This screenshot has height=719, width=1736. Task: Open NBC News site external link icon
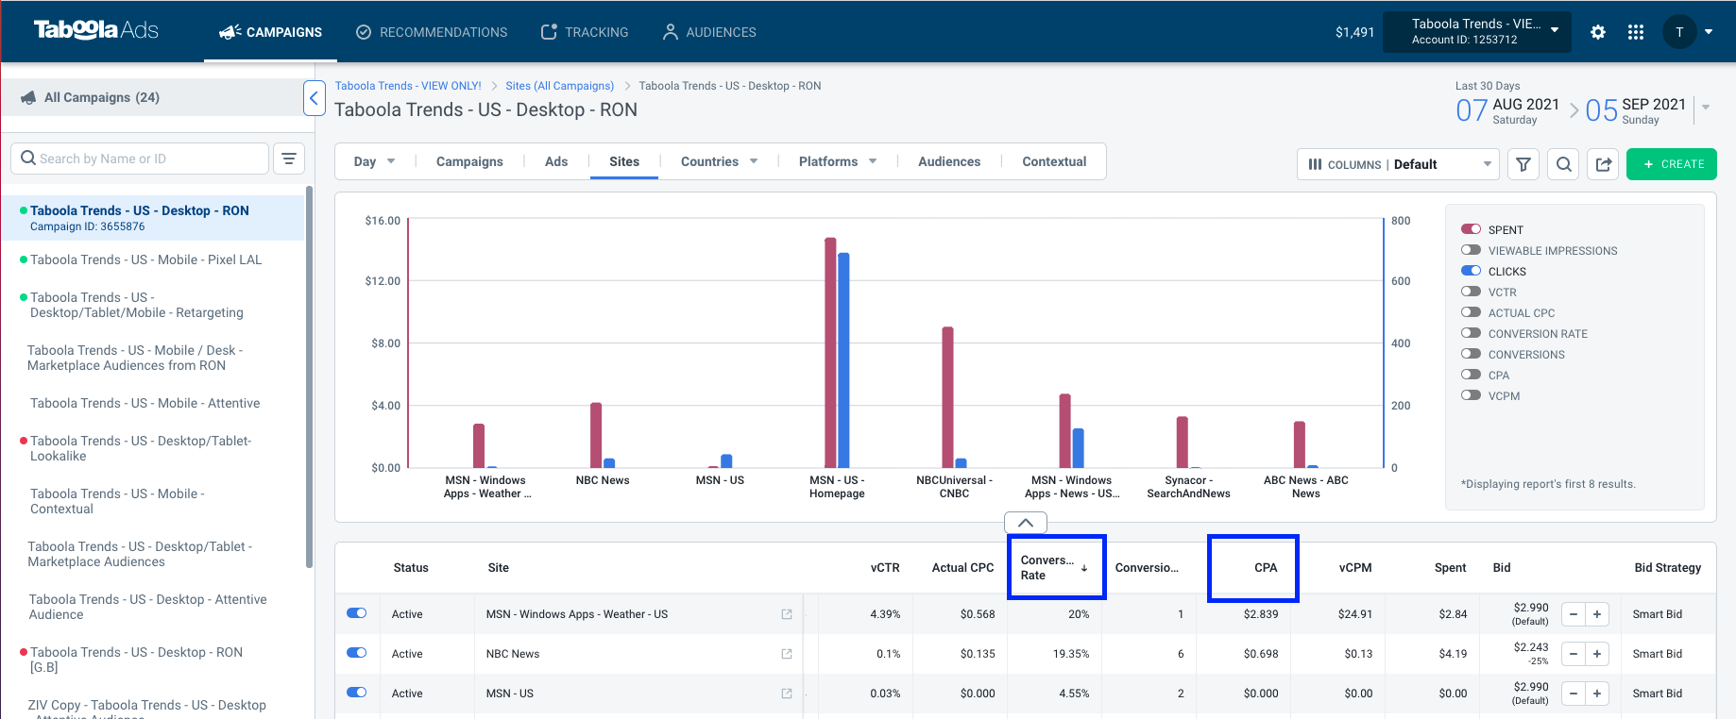(787, 654)
